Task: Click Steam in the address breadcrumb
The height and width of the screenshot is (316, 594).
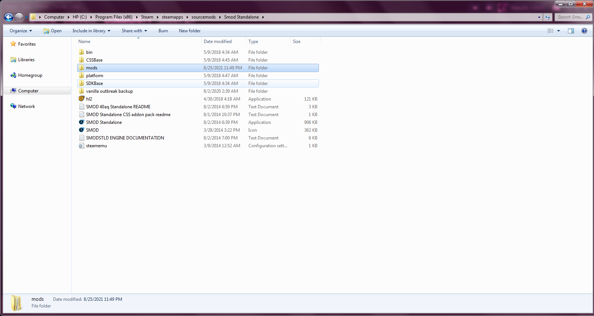Action: (147, 17)
